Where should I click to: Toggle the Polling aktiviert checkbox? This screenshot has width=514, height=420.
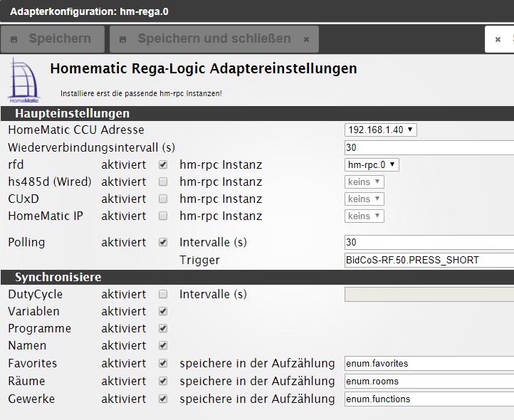(163, 242)
